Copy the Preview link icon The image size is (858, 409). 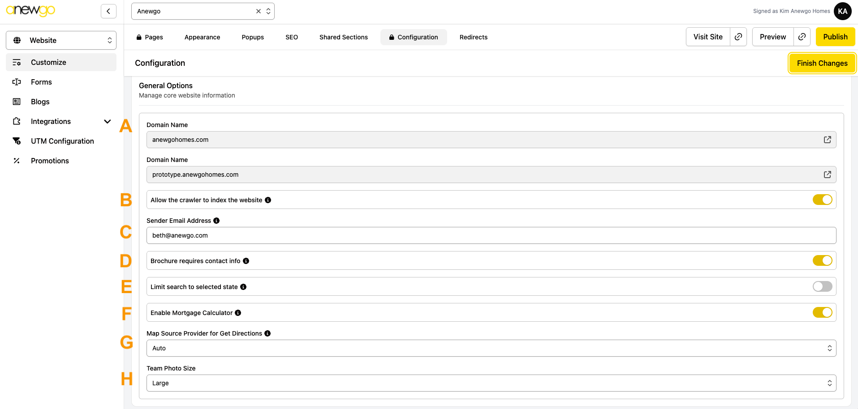tap(802, 37)
